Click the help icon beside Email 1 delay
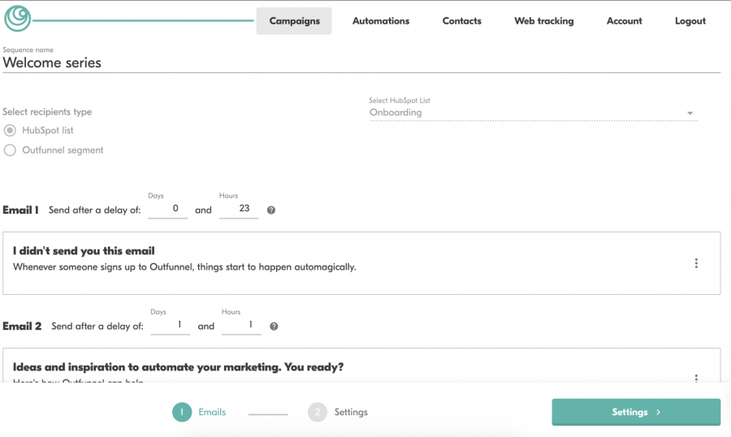Viewport: 731px width, 437px height. [271, 210]
